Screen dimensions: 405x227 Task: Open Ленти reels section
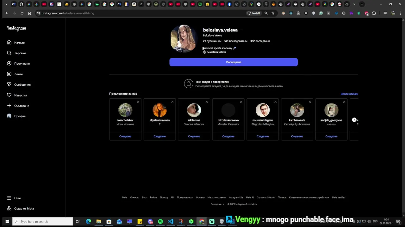click(15, 74)
